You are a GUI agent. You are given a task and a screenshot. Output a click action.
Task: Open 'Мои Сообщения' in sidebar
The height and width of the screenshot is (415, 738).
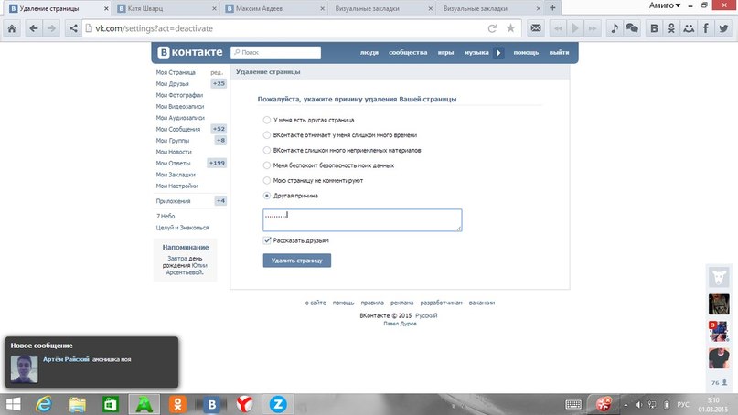point(178,129)
